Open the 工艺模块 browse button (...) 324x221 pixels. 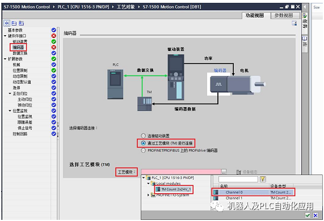224,172
